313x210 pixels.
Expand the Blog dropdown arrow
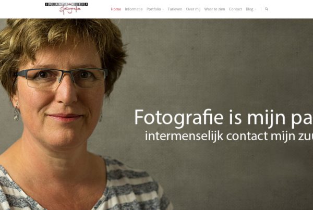coord(255,9)
